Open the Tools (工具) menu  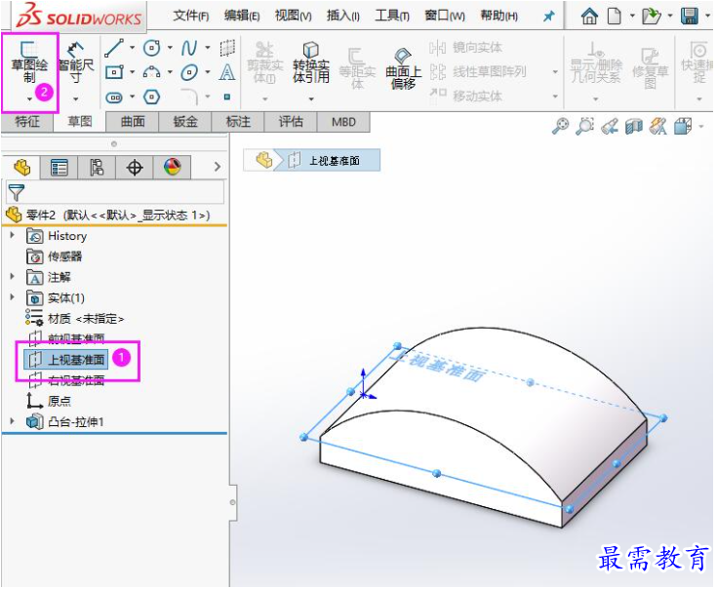click(x=392, y=16)
